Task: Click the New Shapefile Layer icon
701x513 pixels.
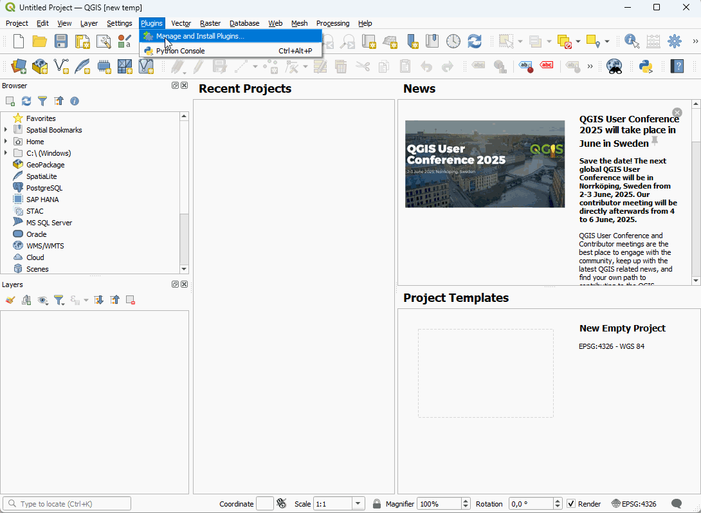Action: (61, 67)
